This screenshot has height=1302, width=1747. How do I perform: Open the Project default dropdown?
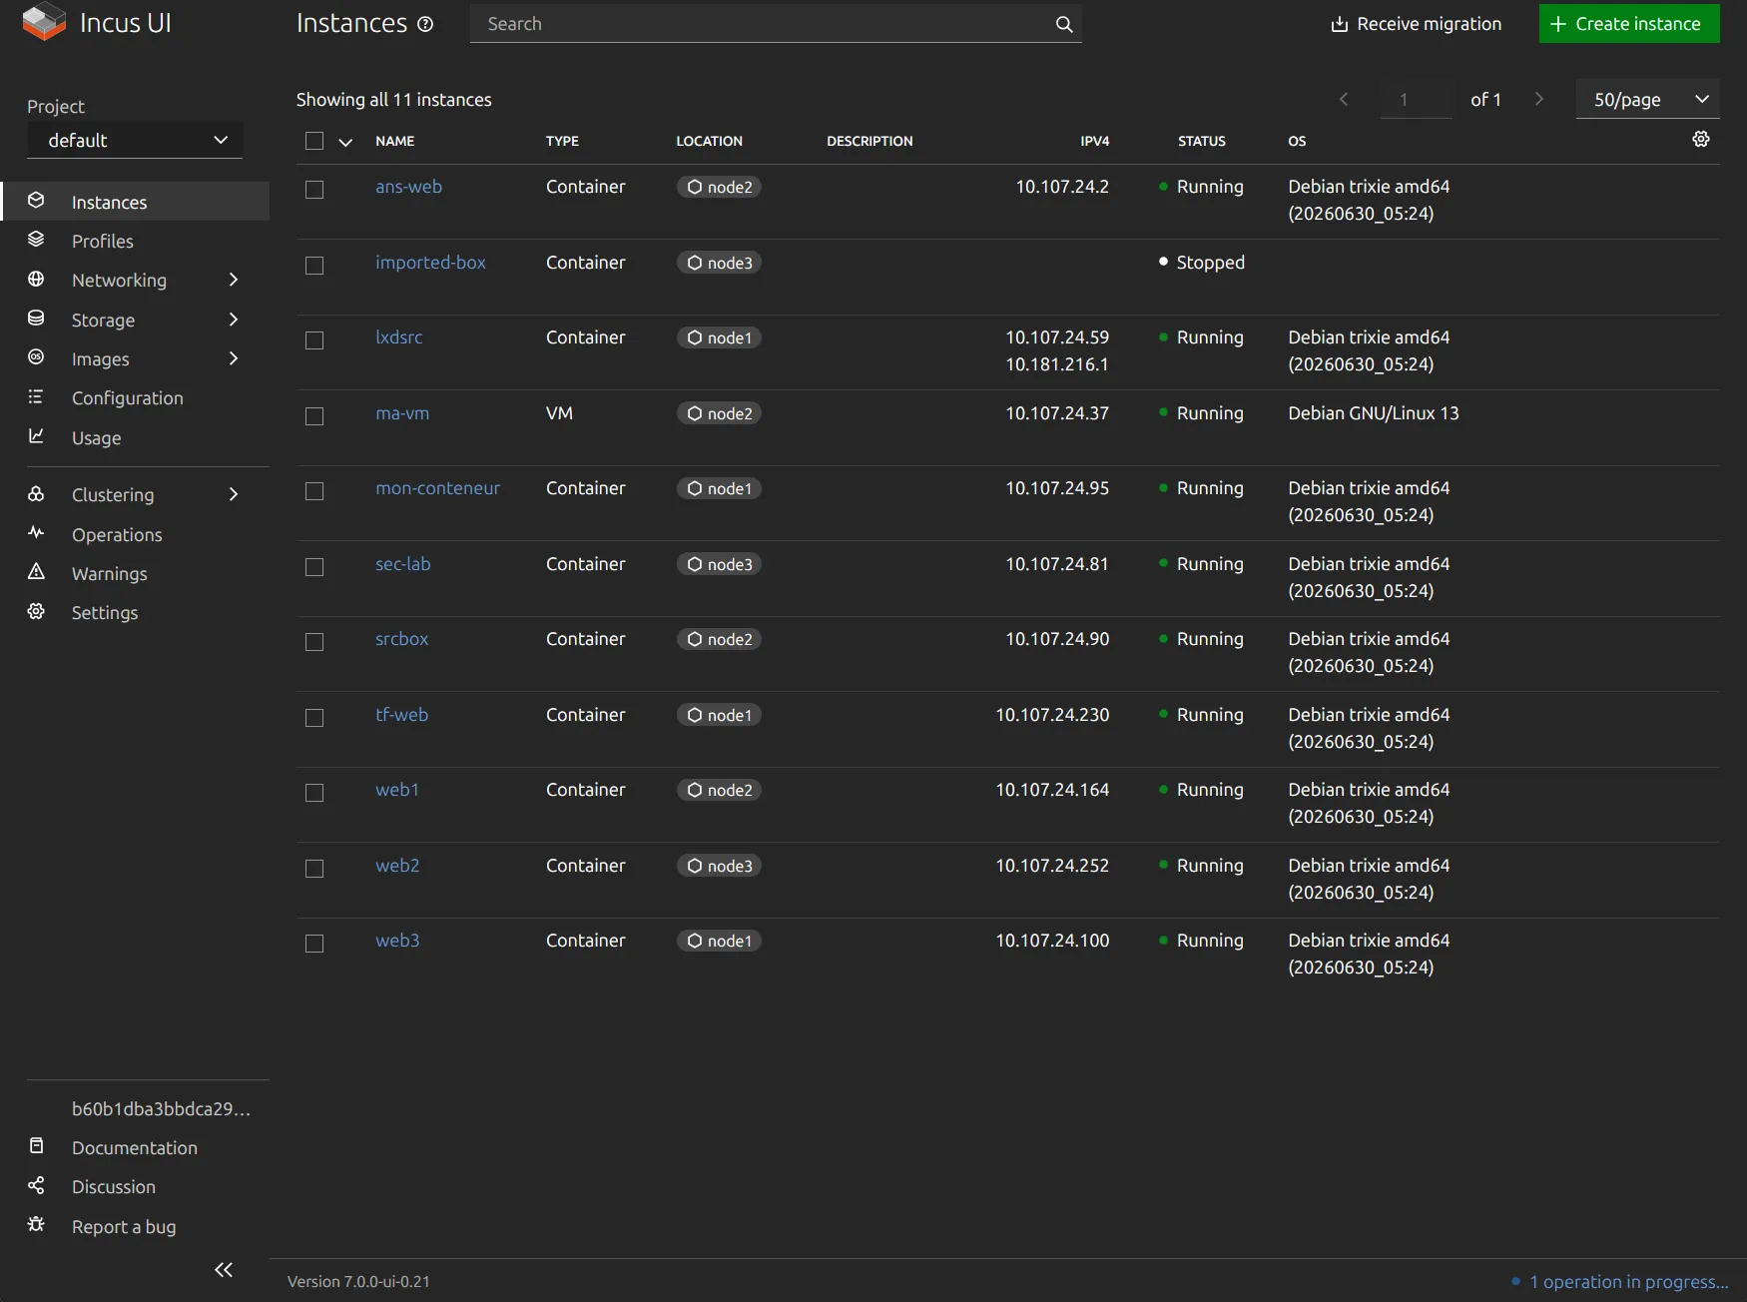pos(135,140)
